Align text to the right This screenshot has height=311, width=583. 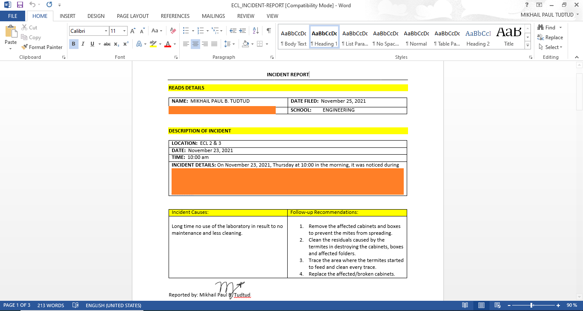coord(205,44)
